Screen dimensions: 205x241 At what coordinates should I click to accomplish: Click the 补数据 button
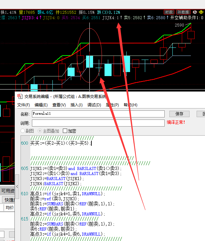183,12
